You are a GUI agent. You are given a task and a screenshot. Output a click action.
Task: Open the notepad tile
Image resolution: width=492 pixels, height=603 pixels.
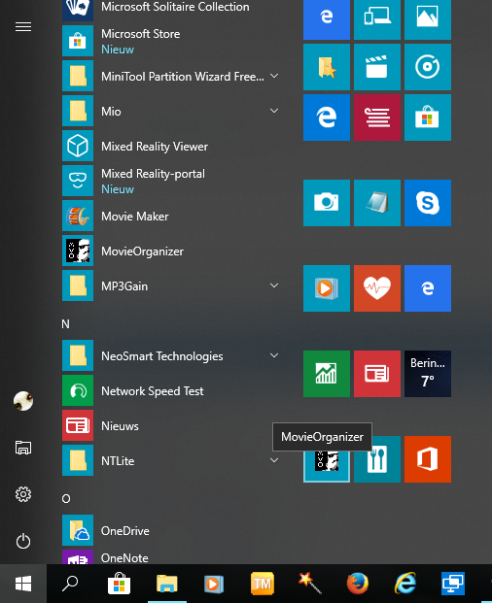(377, 203)
